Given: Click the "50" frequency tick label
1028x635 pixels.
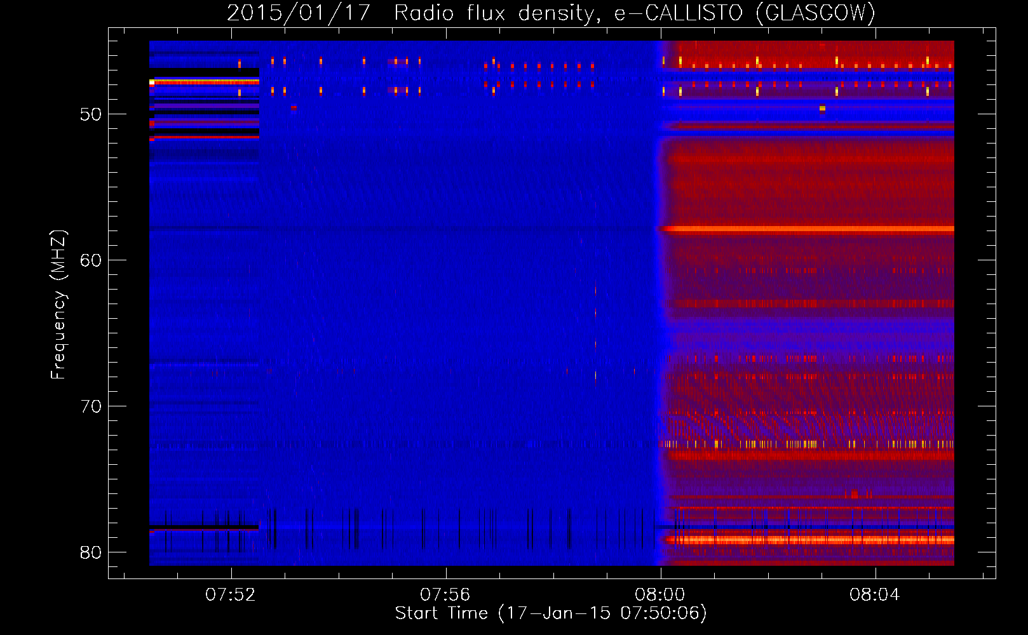Looking at the screenshot, I should click(91, 115).
